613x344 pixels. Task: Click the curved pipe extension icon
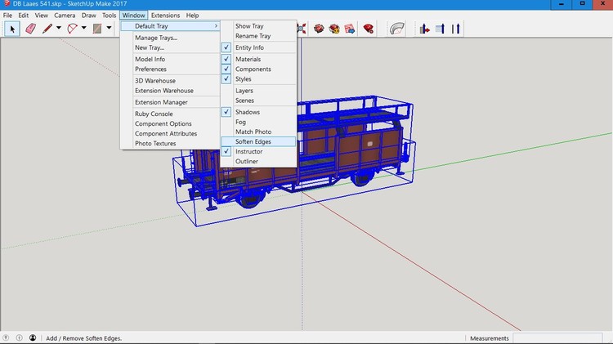[397, 29]
